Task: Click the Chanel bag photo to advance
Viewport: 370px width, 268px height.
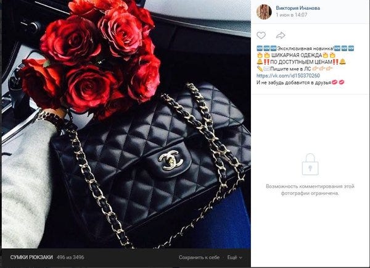Action: (126, 124)
